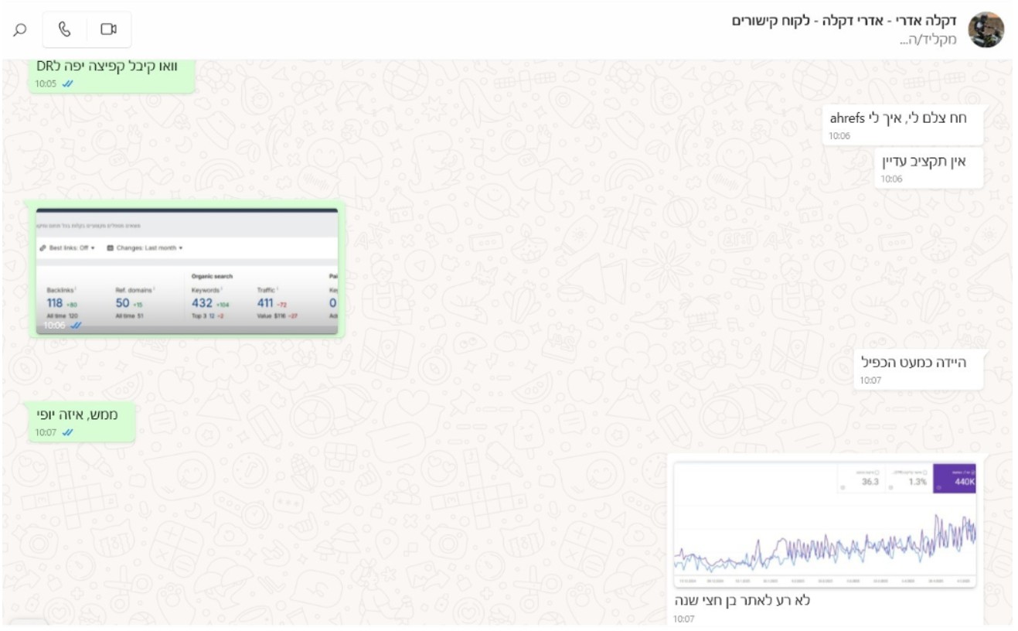Open the Search Console graph image
1018x631 pixels.
(x=825, y=525)
